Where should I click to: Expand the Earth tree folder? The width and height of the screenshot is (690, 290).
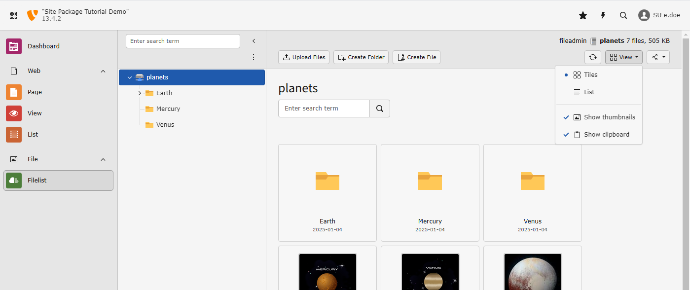[x=140, y=93]
